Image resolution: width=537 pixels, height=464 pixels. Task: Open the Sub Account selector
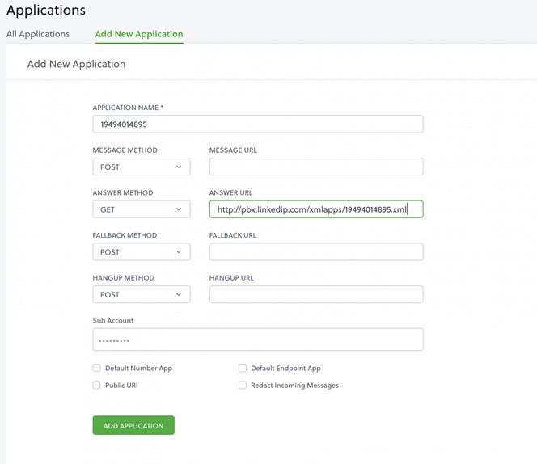coord(258,340)
